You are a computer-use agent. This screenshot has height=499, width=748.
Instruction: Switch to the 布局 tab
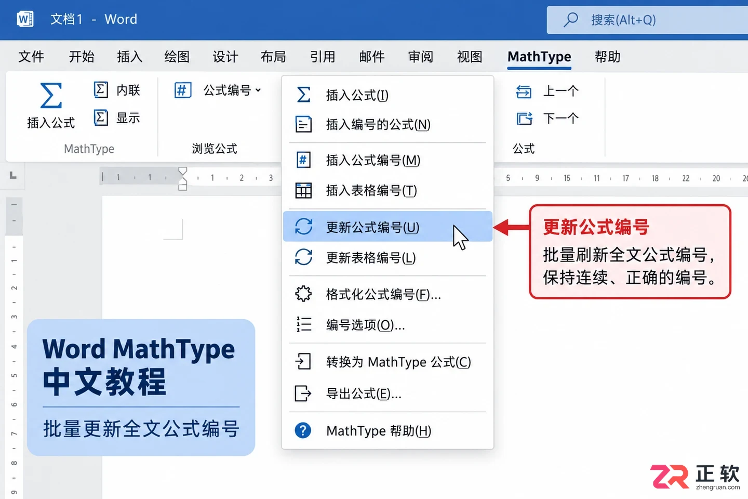(273, 56)
